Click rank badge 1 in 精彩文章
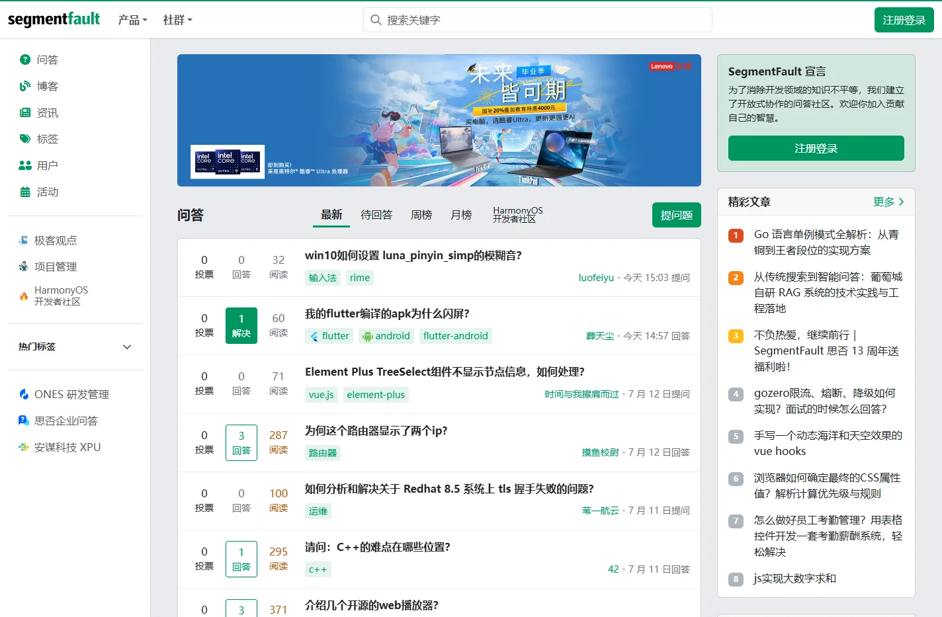942x617 pixels. coord(736,235)
